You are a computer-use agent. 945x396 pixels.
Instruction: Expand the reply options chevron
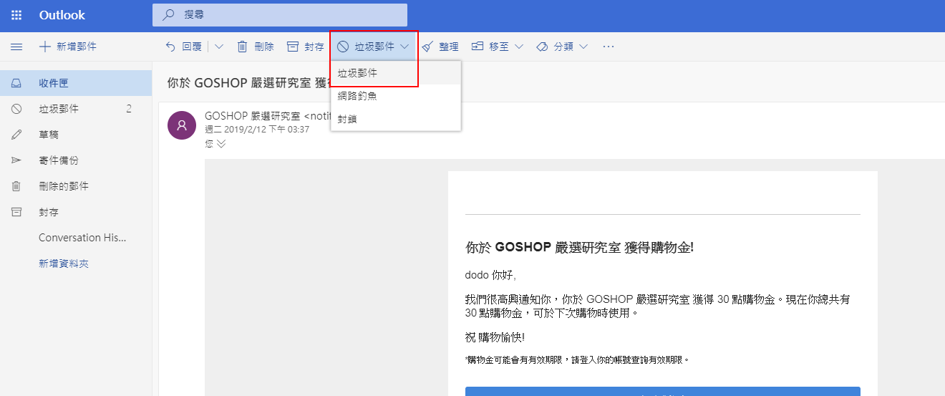pos(219,47)
